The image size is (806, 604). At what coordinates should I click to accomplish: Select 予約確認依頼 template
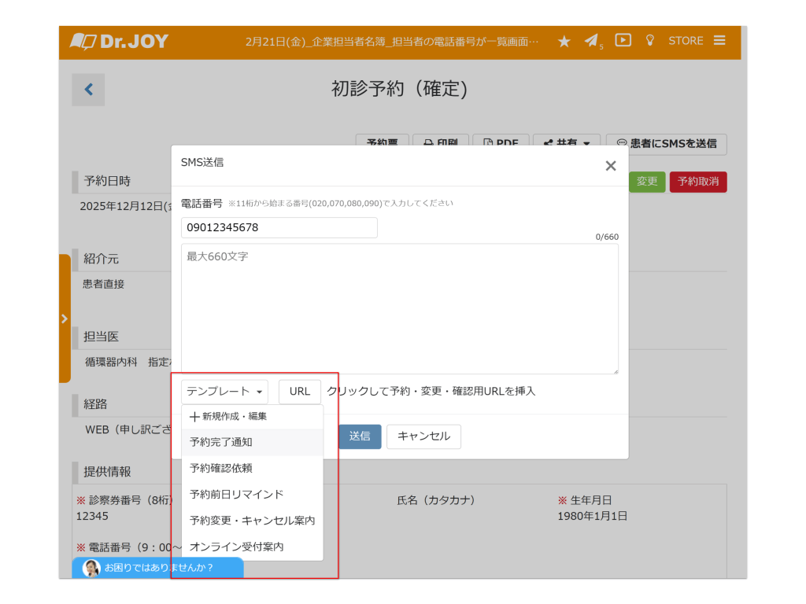pyautogui.click(x=221, y=469)
